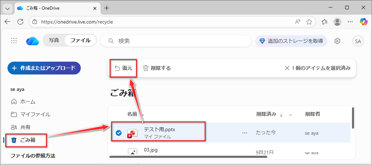Click マイ ファイル location under テスト用.pptx
This screenshot has width=372, height=165.
(x=157, y=137)
